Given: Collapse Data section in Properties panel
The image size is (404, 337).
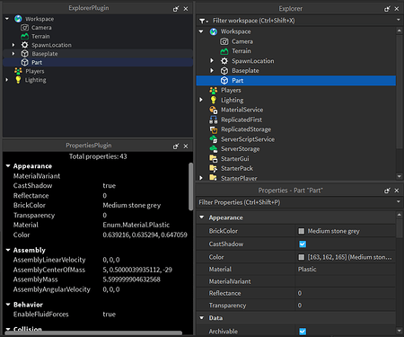Looking at the screenshot, I should click(202, 317).
